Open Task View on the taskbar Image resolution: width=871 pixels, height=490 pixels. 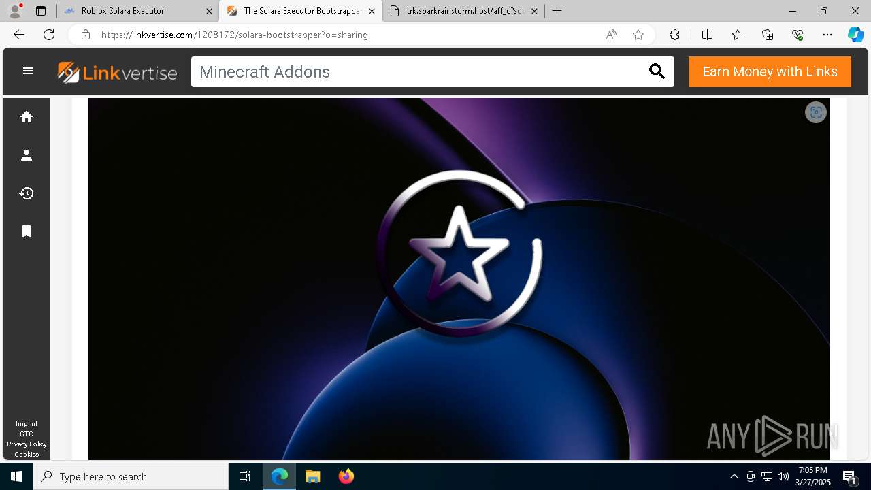(x=245, y=476)
